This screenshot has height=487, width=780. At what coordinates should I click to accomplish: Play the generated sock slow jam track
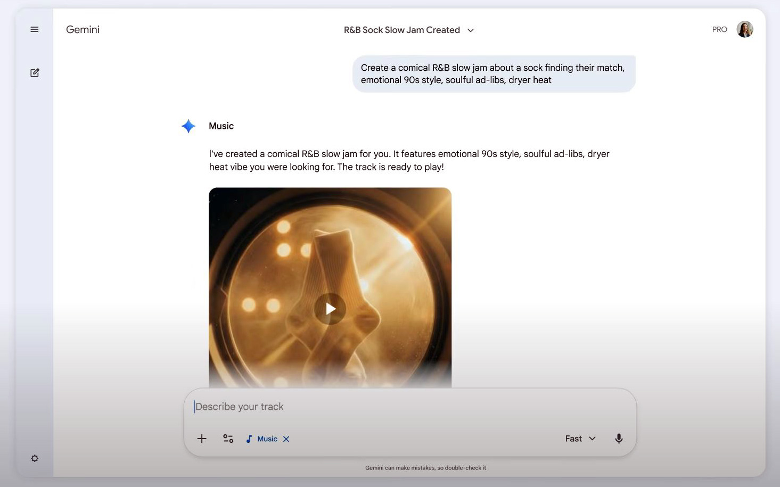[x=330, y=309]
